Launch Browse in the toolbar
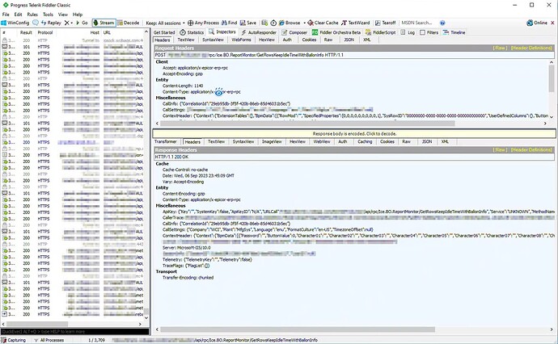 (x=290, y=23)
